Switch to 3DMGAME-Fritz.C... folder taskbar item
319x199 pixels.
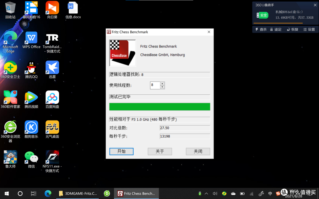78,193
